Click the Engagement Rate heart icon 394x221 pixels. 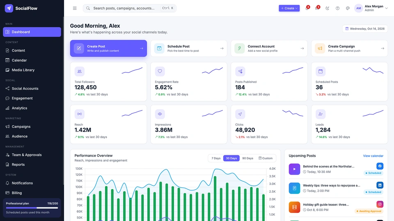[x=160, y=71]
